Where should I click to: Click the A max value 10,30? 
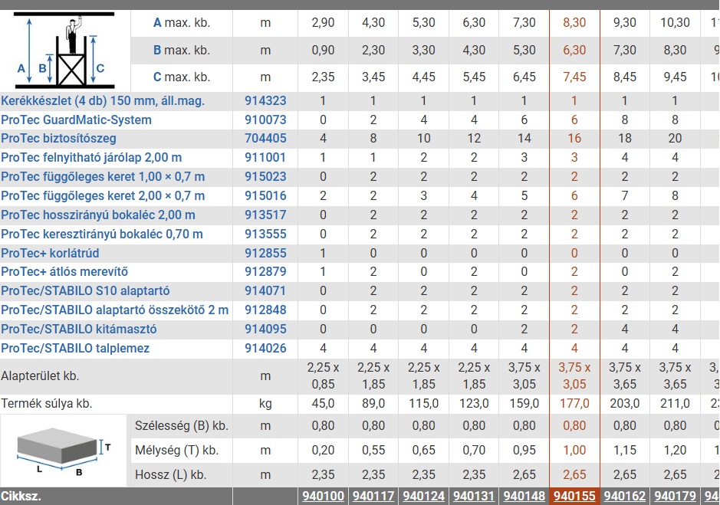(675, 22)
